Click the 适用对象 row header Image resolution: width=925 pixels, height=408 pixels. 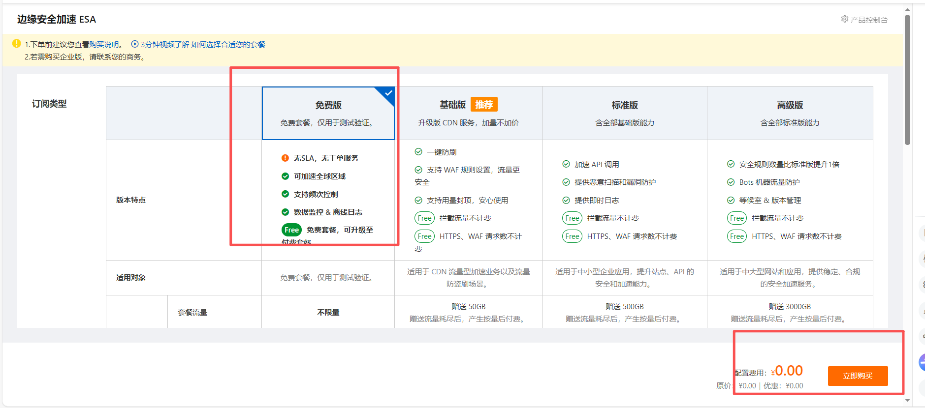coord(131,278)
